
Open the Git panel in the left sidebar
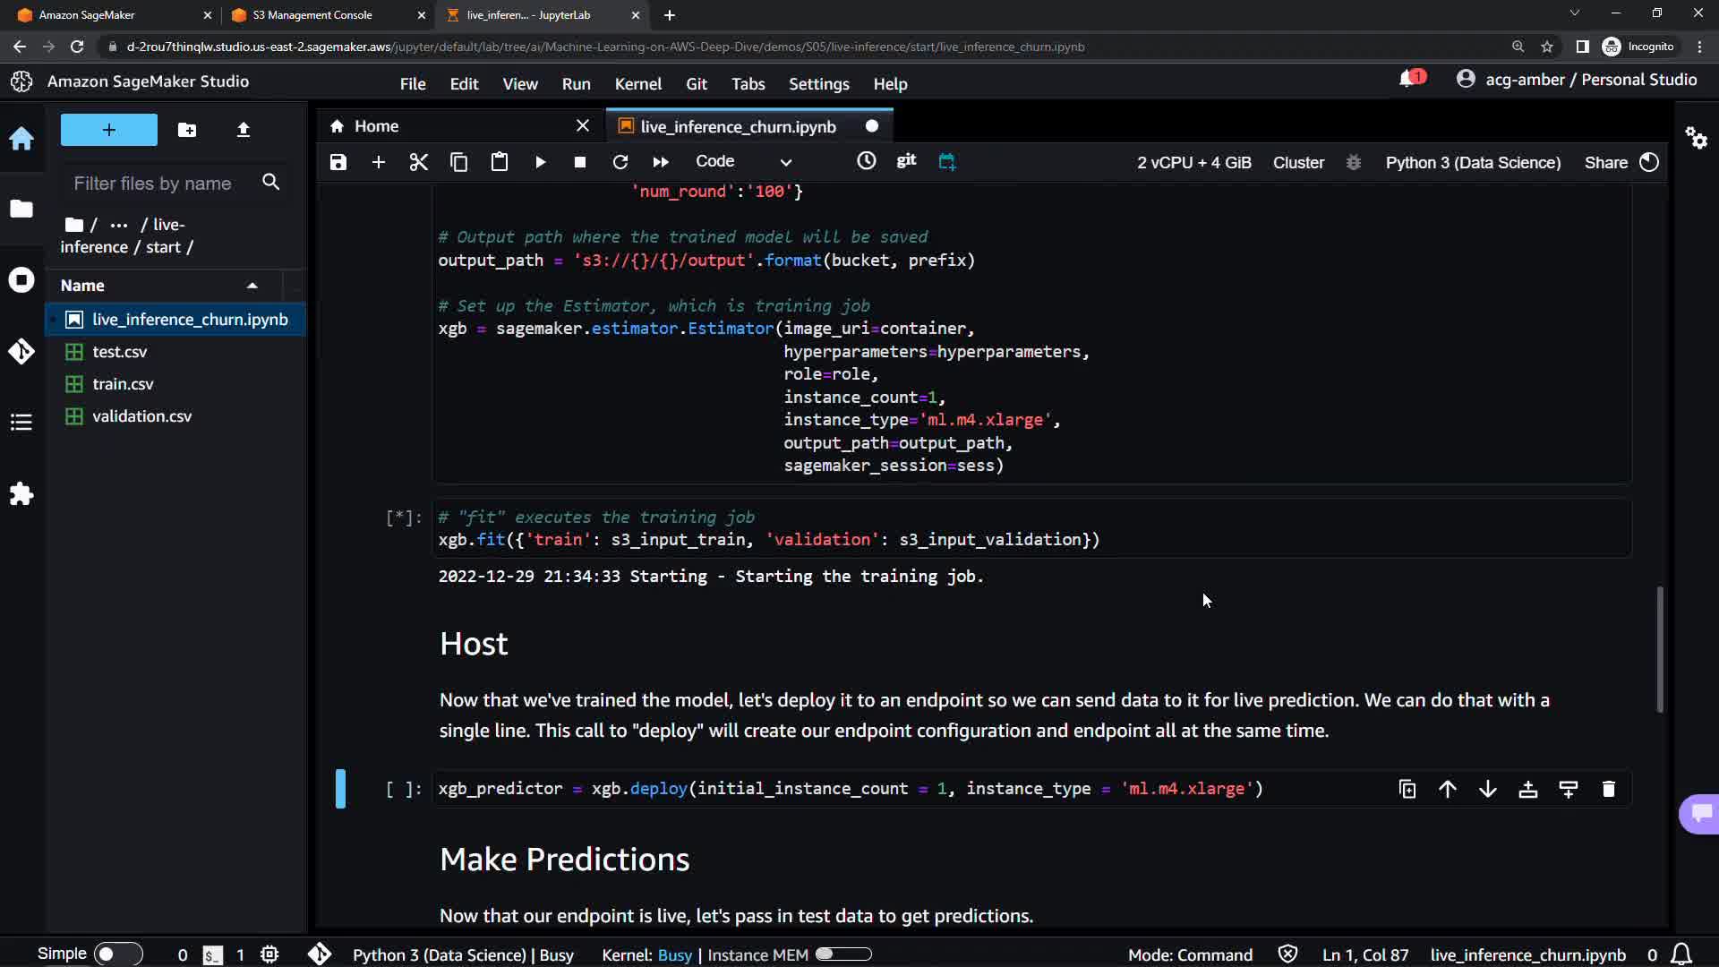coord(21,351)
